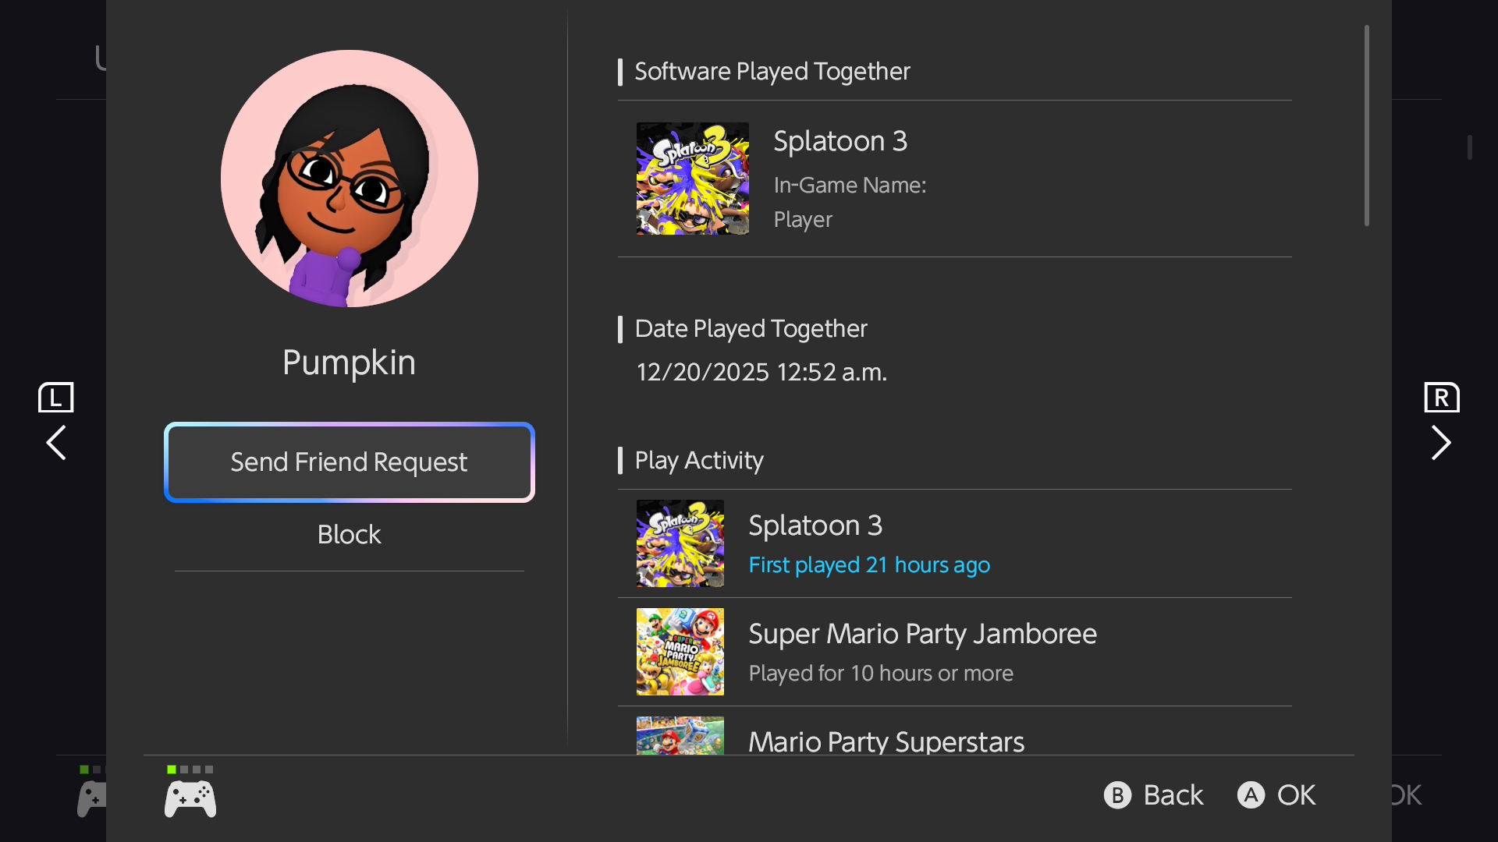Image resolution: width=1498 pixels, height=842 pixels.
Task: Click the A button OK icon
Action: coord(1251,795)
